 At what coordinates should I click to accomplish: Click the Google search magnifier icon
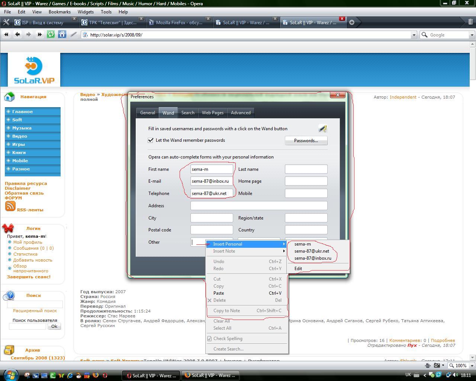[424, 35]
